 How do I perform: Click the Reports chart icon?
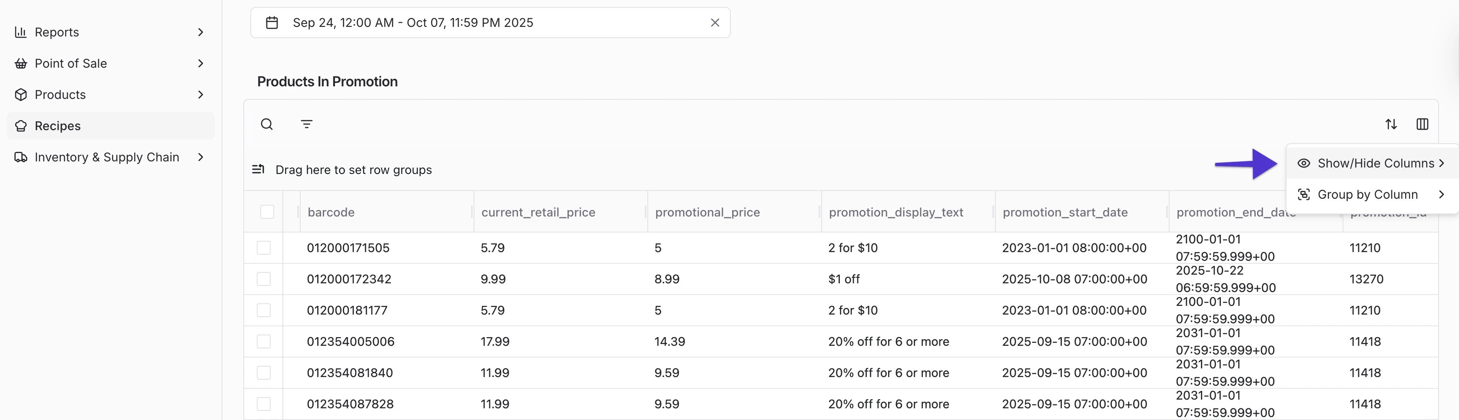(21, 32)
